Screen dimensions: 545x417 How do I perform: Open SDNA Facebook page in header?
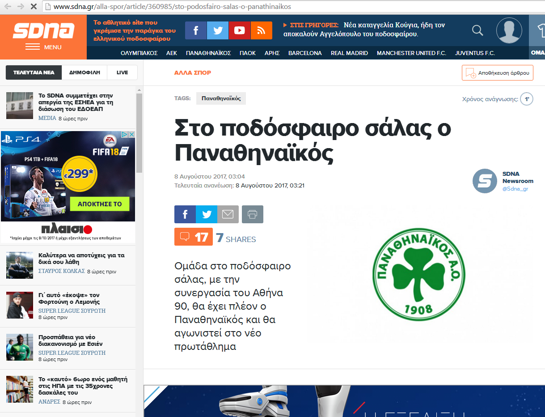coord(196,30)
